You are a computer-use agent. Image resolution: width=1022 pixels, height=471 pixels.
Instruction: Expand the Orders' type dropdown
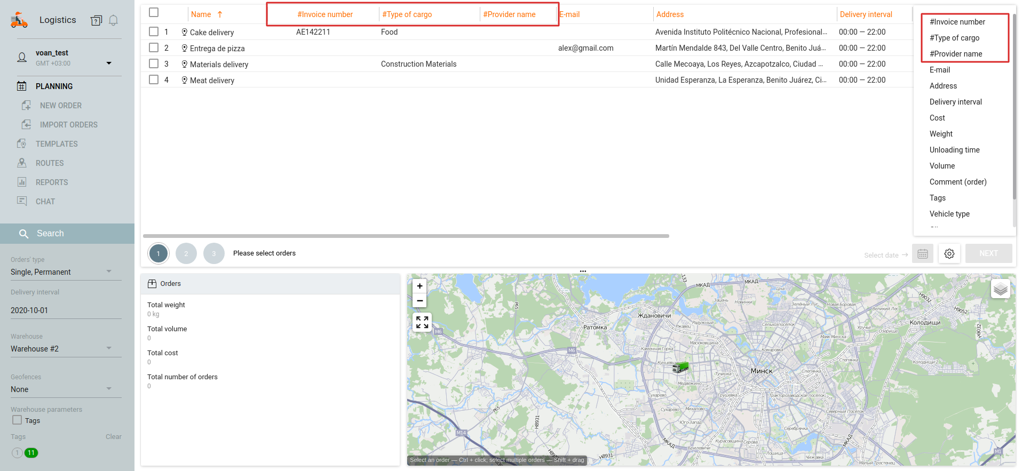pos(109,272)
